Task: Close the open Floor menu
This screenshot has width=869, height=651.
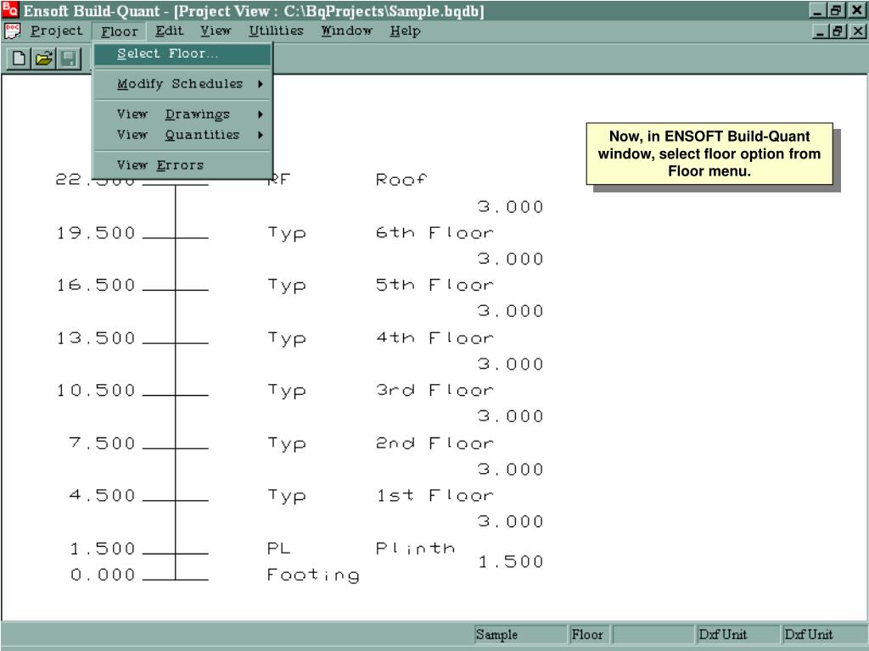Action: [x=119, y=31]
